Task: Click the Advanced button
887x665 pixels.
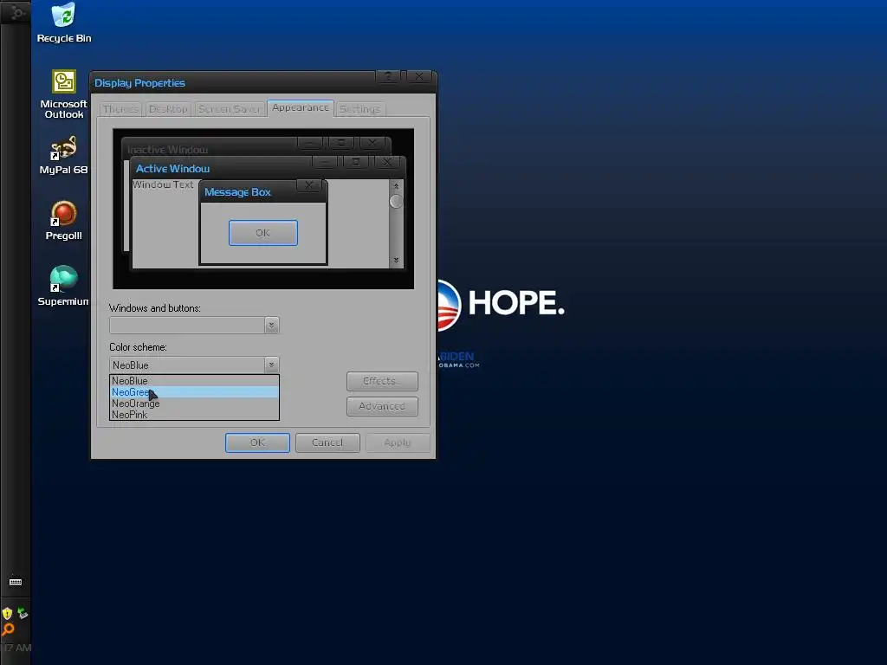Action: click(382, 406)
